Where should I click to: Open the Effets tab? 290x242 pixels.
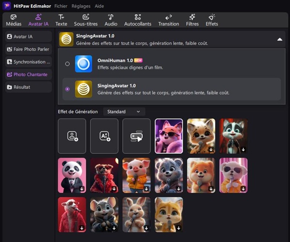click(212, 20)
